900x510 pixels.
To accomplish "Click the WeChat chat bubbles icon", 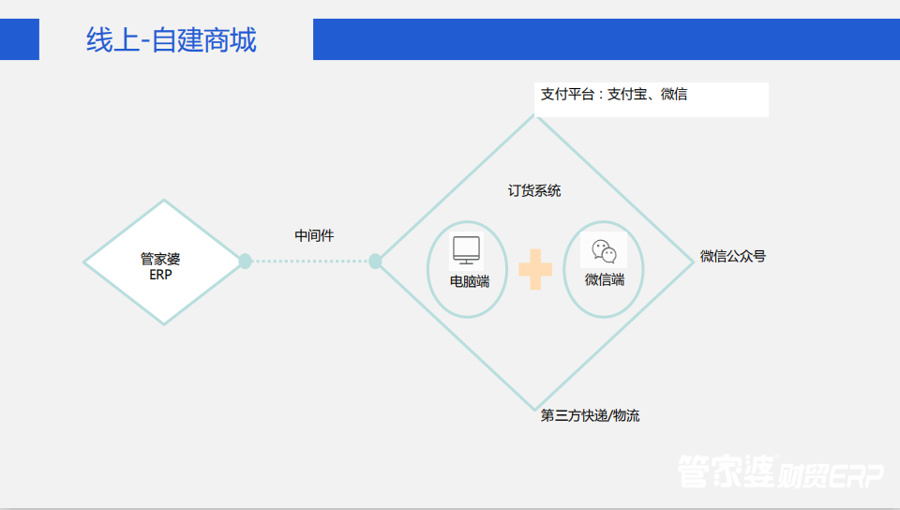I will point(604,250).
